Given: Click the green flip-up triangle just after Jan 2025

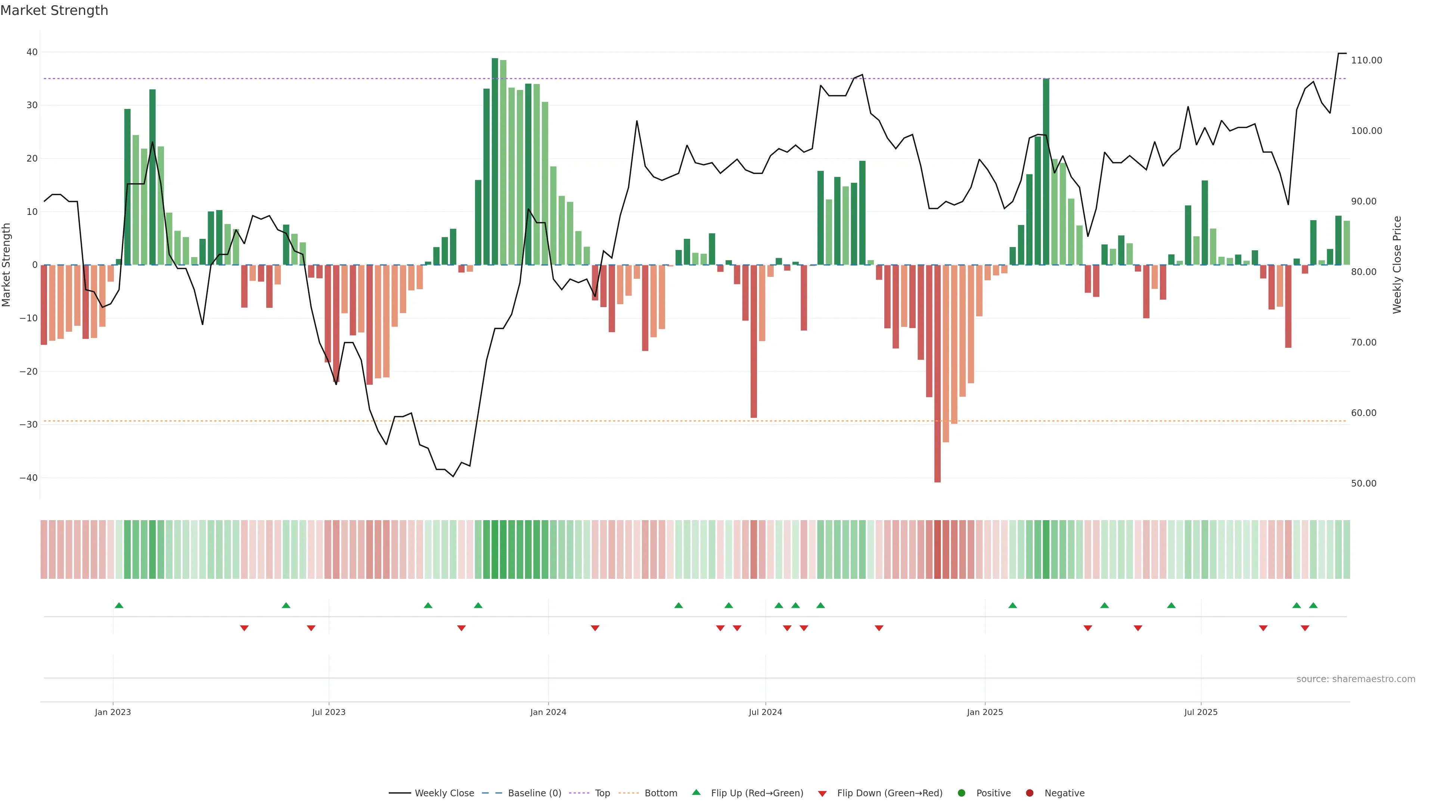Looking at the screenshot, I should 1013,605.
